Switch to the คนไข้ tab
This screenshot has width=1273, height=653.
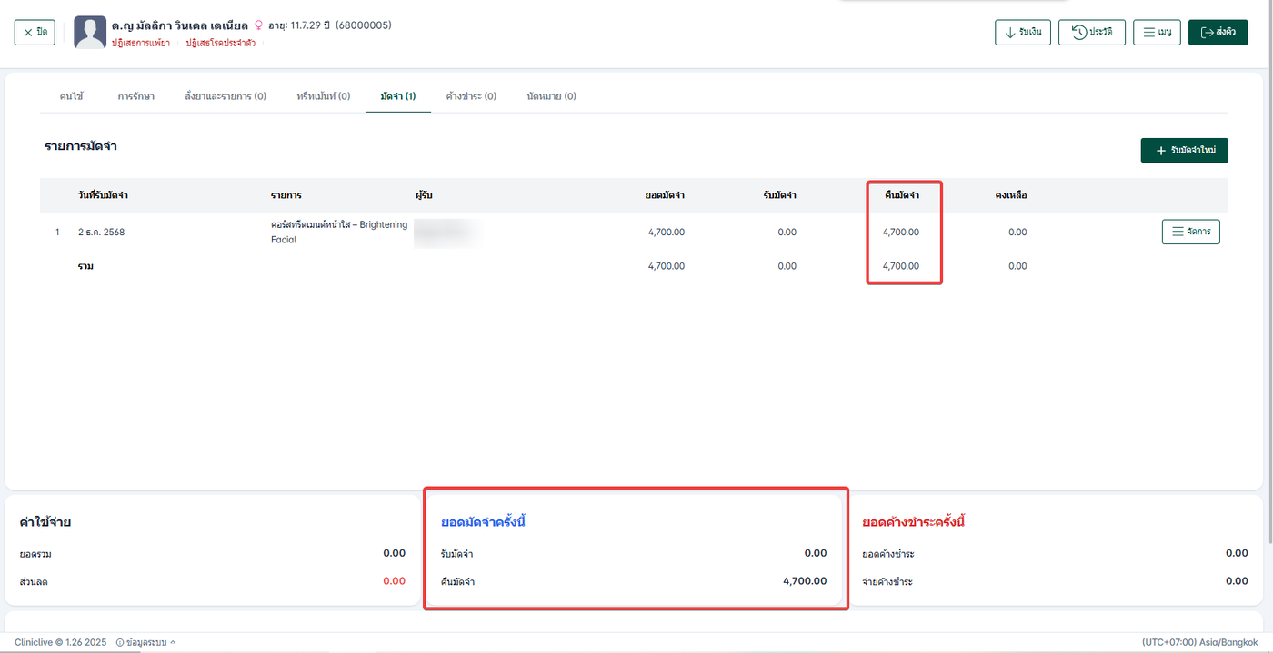[71, 96]
